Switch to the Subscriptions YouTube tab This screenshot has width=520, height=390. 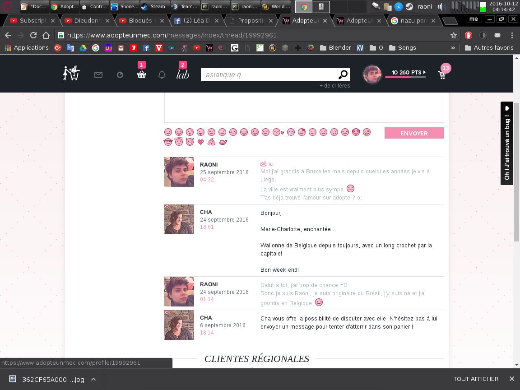click(x=32, y=21)
